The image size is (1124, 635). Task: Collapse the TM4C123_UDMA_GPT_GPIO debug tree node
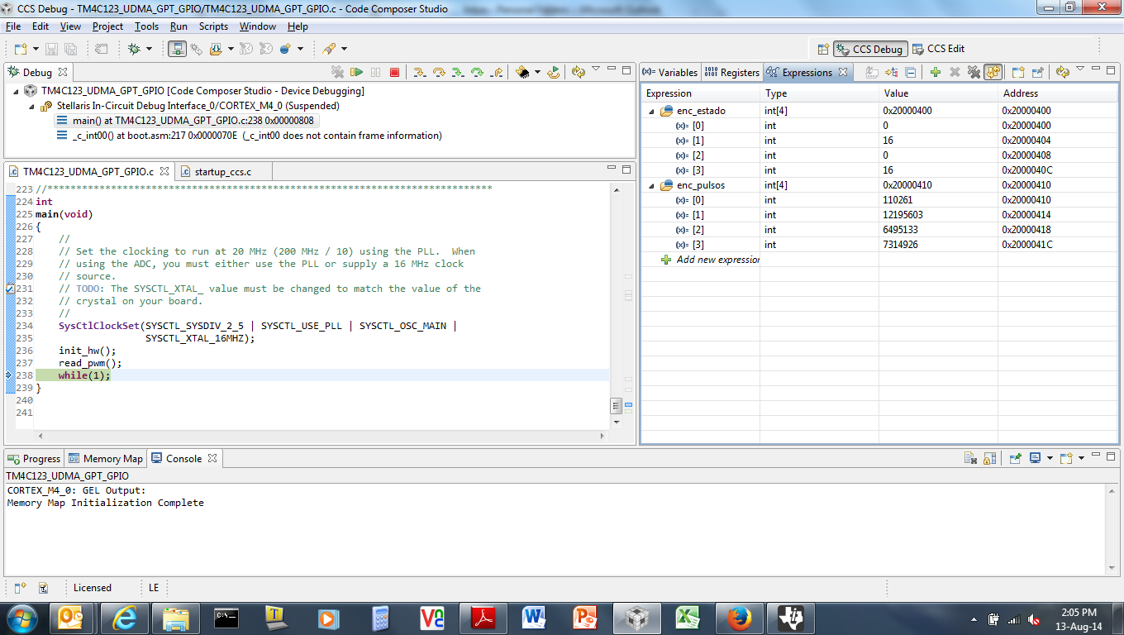pos(17,91)
